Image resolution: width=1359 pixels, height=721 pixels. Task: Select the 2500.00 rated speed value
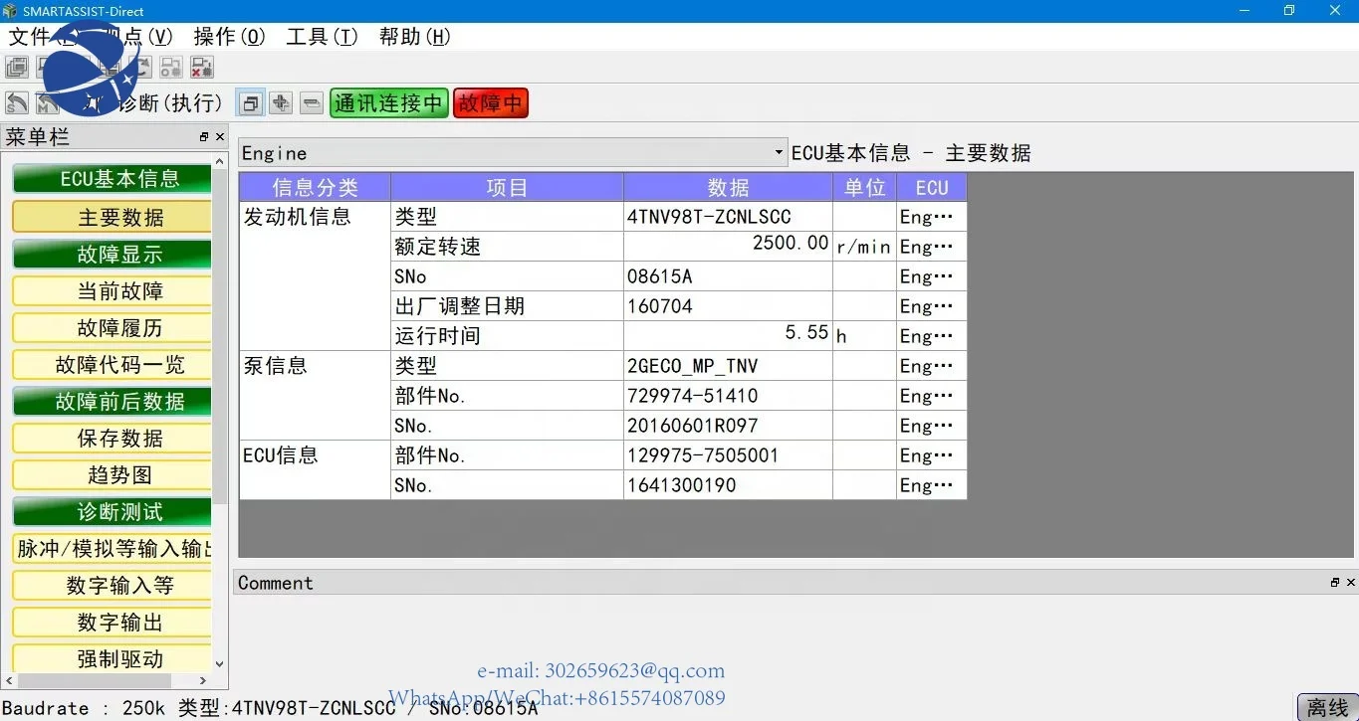pos(728,247)
